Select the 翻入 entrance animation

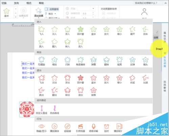pos(54,43)
